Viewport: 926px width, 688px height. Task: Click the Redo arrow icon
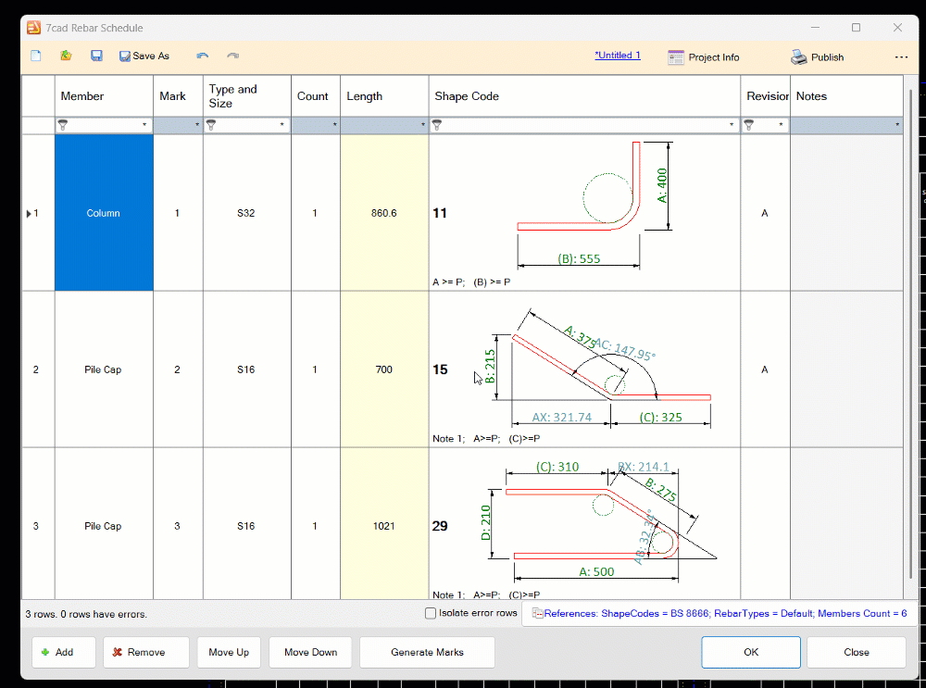pyautogui.click(x=232, y=56)
